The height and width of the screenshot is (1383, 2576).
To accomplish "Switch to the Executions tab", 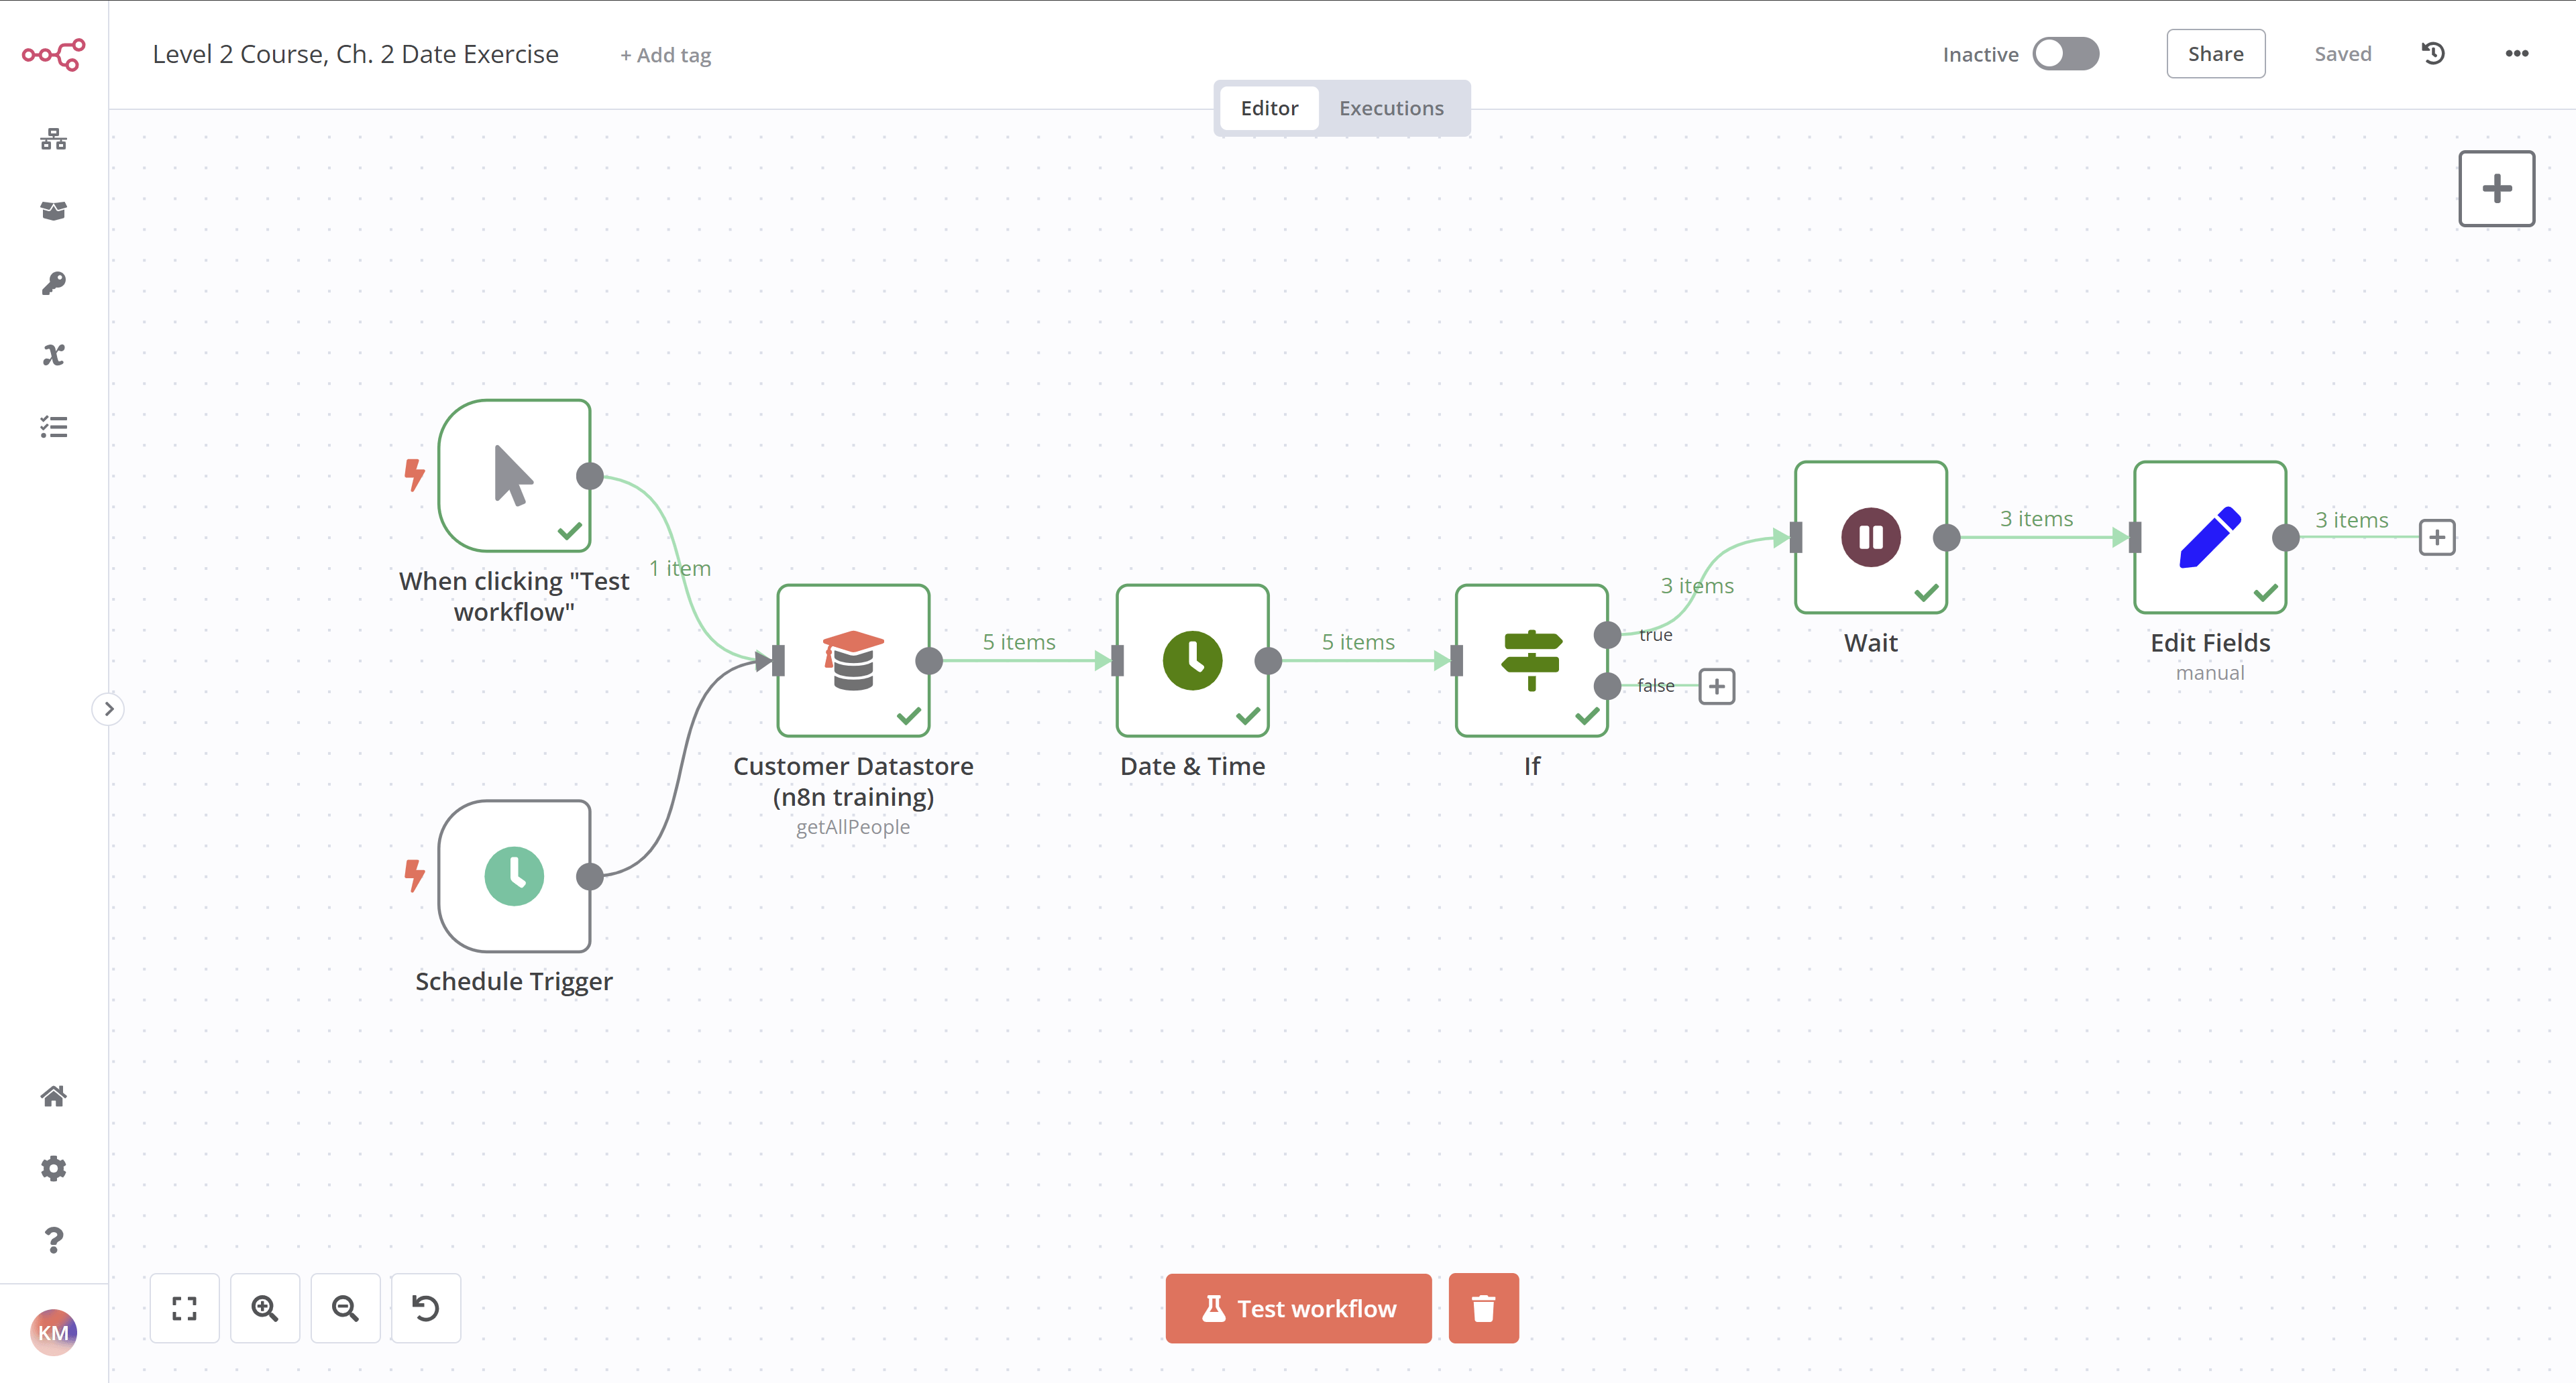I will (1391, 108).
